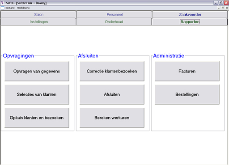This screenshot has height=165, width=229.
Task: Click the document icon left of Bestand
Action: (x=3, y=8)
